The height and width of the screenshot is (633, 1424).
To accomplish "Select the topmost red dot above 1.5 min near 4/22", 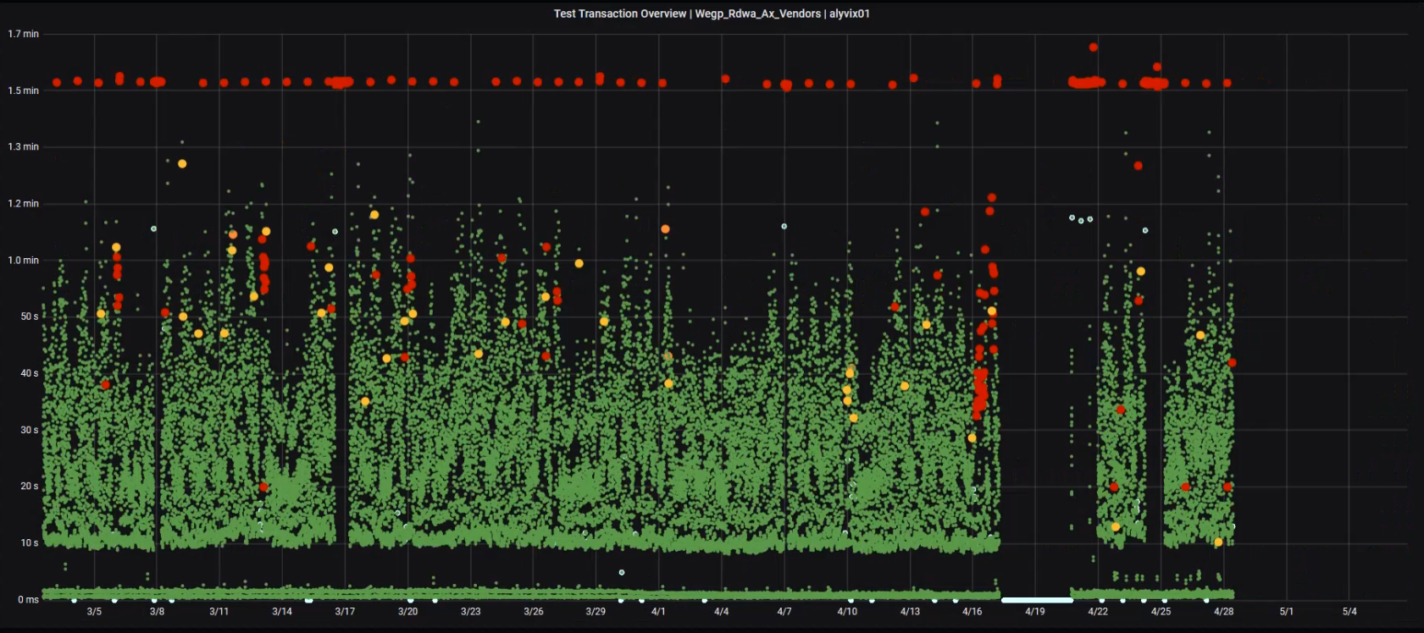I will pos(1094,47).
